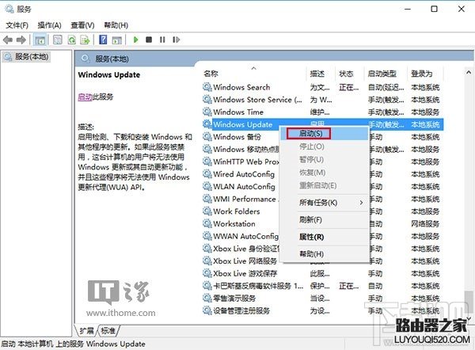Click the 启动 link to start service

(85, 97)
